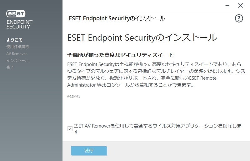
Task: Go to the 使用許諾契約 step
Action: (17, 47)
